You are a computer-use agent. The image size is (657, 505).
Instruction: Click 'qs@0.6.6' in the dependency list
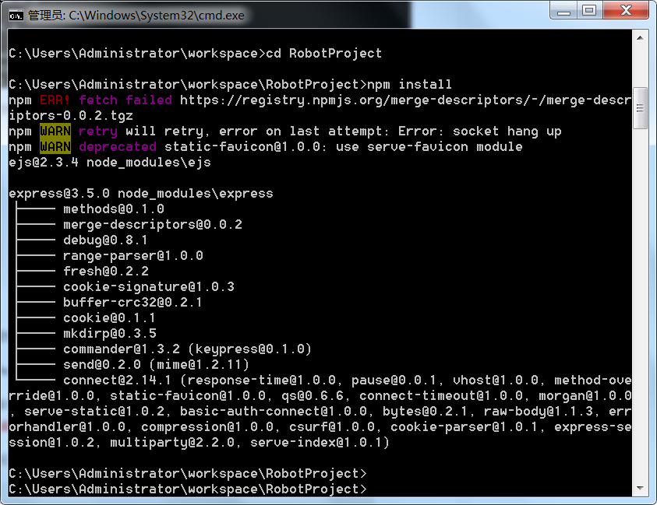click(x=313, y=396)
